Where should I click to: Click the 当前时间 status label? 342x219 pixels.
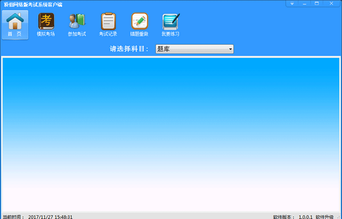click(x=14, y=217)
